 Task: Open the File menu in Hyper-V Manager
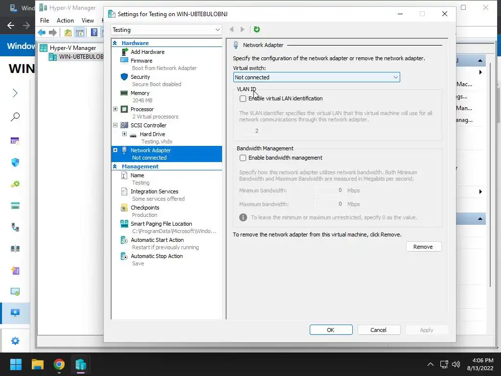pyautogui.click(x=45, y=21)
